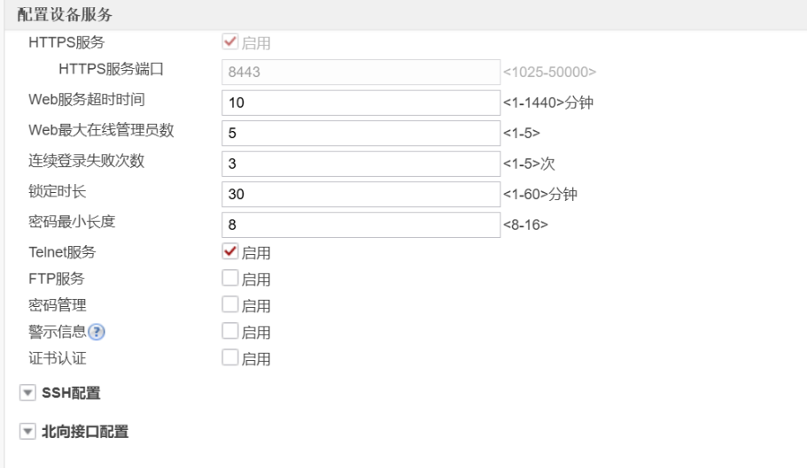Enable the 密码管理 checkbox
Image resolution: width=807 pixels, height=468 pixels.
[230, 304]
